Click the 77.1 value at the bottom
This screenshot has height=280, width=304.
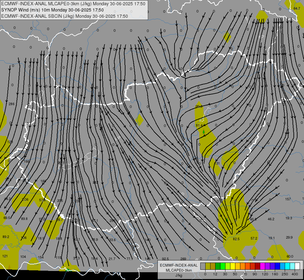[129, 259]
